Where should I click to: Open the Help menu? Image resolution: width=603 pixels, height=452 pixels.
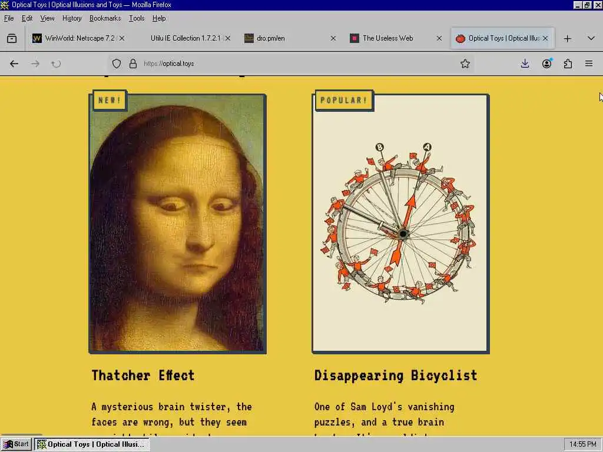click(x=159, y=18)
